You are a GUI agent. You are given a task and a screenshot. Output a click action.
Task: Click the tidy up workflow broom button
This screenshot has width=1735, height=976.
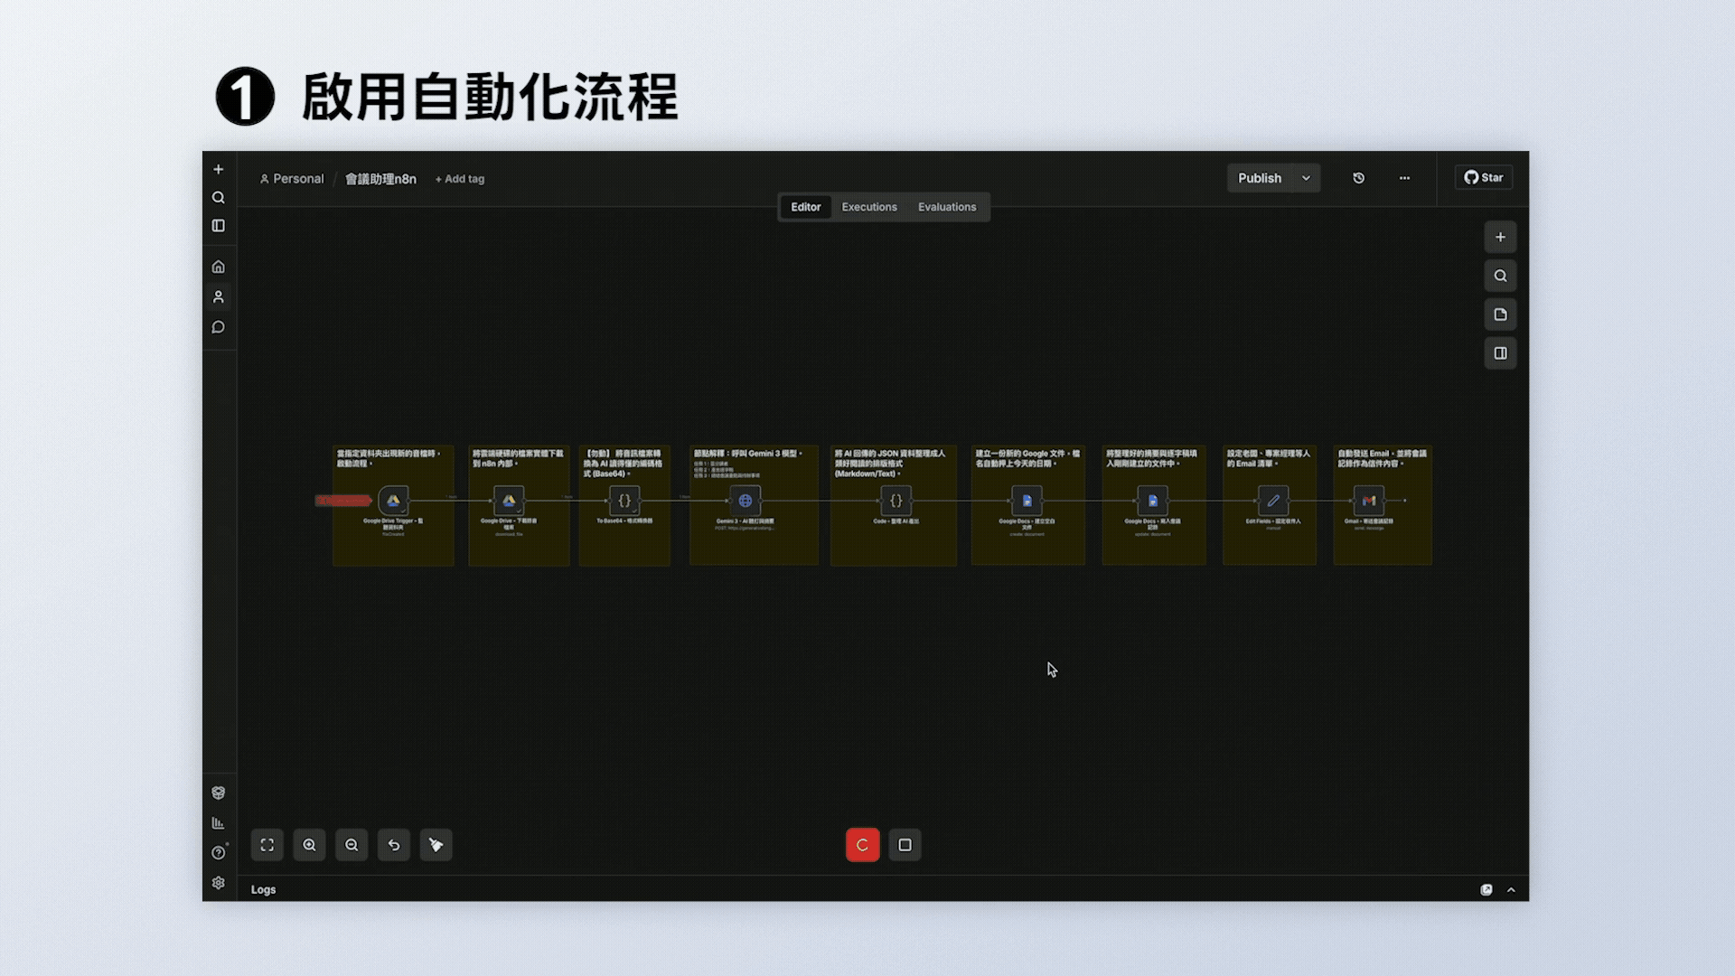436,845
